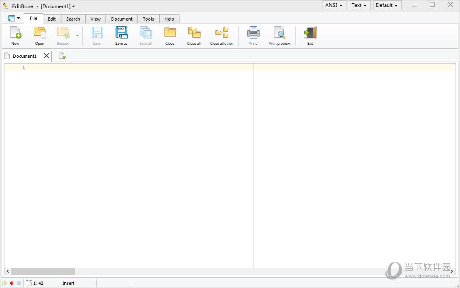Screen dimensions: 460x288
Task: Switch to the Edit ribbon tab
Action: click(x=52, y=19)
